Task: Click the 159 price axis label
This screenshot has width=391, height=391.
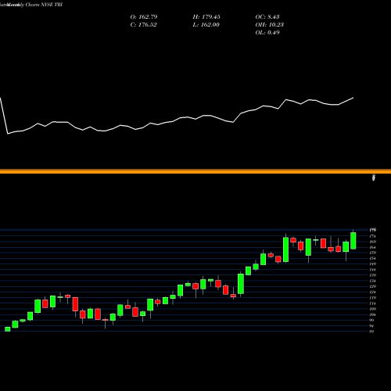Action: [x=372, y=253]
